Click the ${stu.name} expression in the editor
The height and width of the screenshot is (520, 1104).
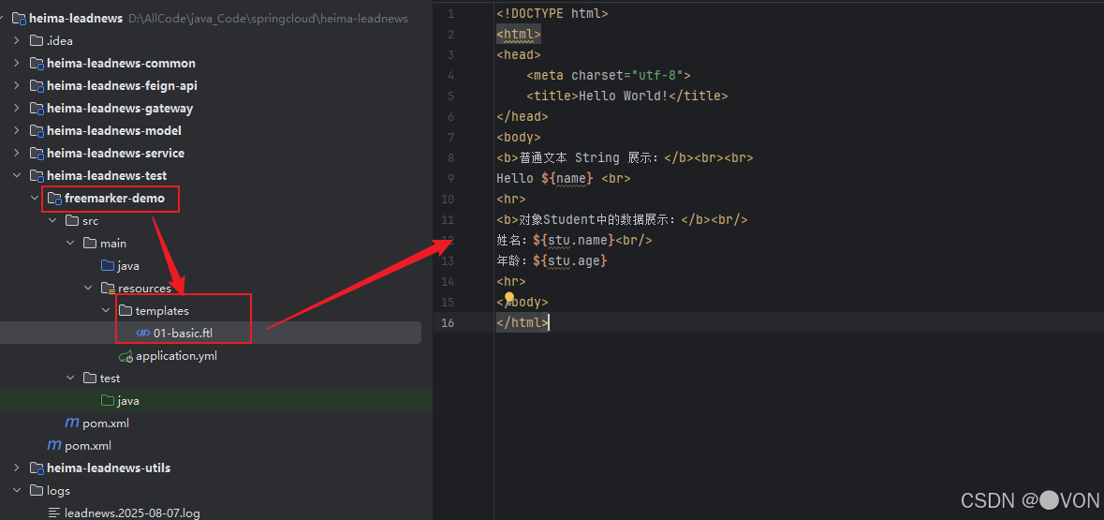tap(574, 240)
